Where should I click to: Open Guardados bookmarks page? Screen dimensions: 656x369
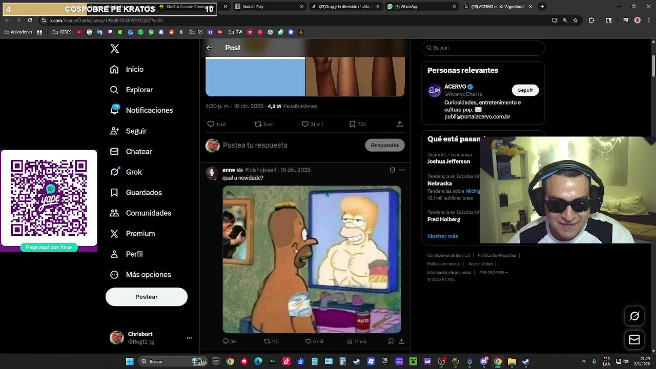point(136,192)
